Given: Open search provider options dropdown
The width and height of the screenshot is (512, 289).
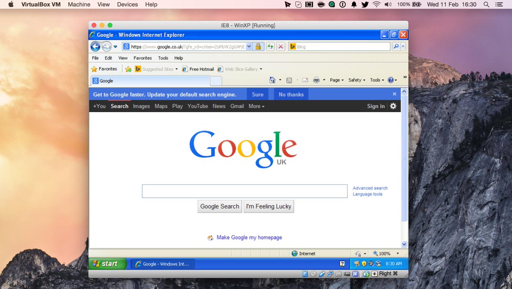Looking at the screenshot, I should tap(403, 47).
